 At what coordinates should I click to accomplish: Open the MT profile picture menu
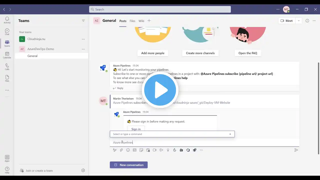point(286,9)
